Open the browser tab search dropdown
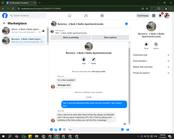The image size is (174, 139). click(2, 3)
